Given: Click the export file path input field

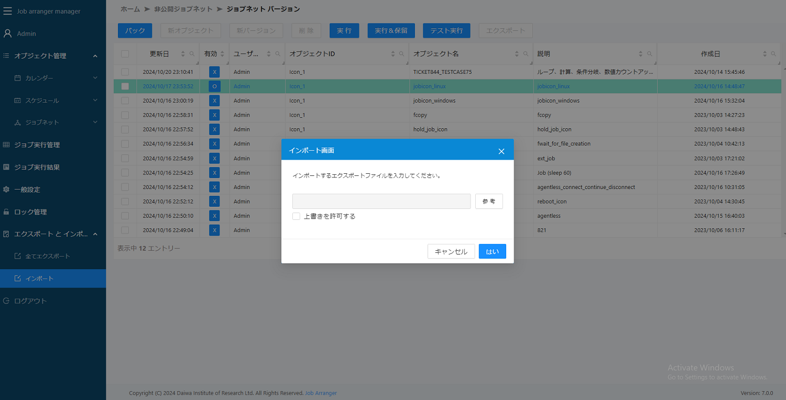Looking at the screenshot, I should [x=381, y=202].
